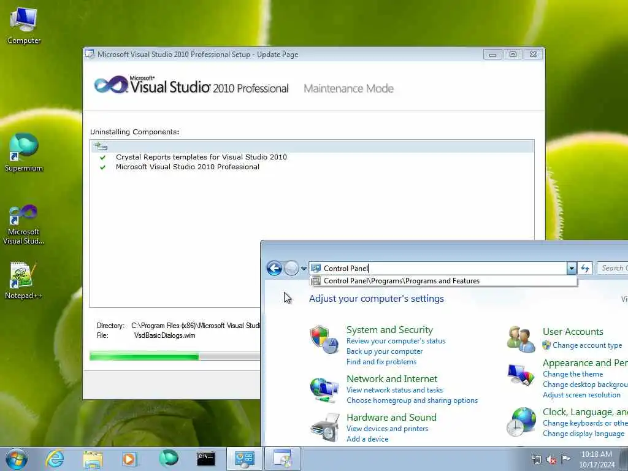Click the Network and Internet globe icon
628x471 pixels.
tap(324, 389)
